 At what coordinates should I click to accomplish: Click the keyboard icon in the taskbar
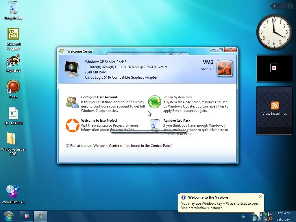(x=244, y=217)
